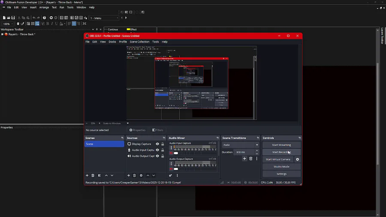
Task: Open Workspace Toolbar options dropdown arrow
Action: pyautogui.click(x=93, y=29)
